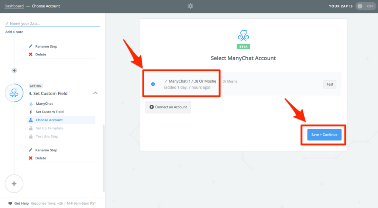
Task: Click the Zapier gear logo in header
Action: tap(190, 6)
